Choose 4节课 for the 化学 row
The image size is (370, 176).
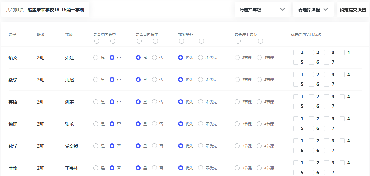click(260, 146)
